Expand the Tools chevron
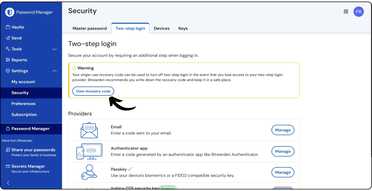Screen dimensions: 372x191 pos(54,49)
